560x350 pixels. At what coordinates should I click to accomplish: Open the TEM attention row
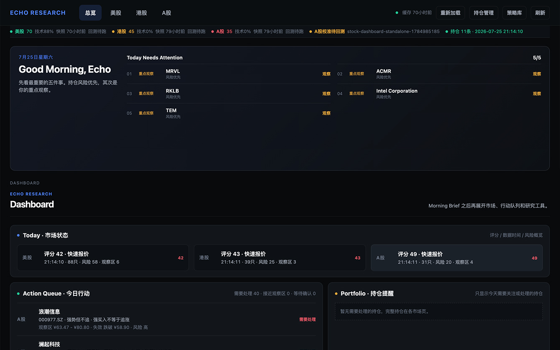coord(229,113)
